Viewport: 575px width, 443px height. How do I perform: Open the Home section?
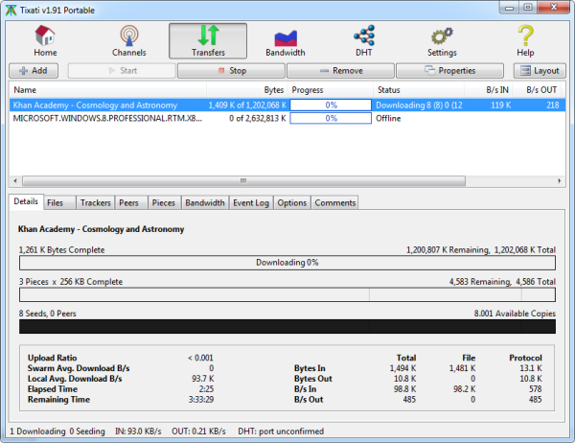[x=45, y=41]
